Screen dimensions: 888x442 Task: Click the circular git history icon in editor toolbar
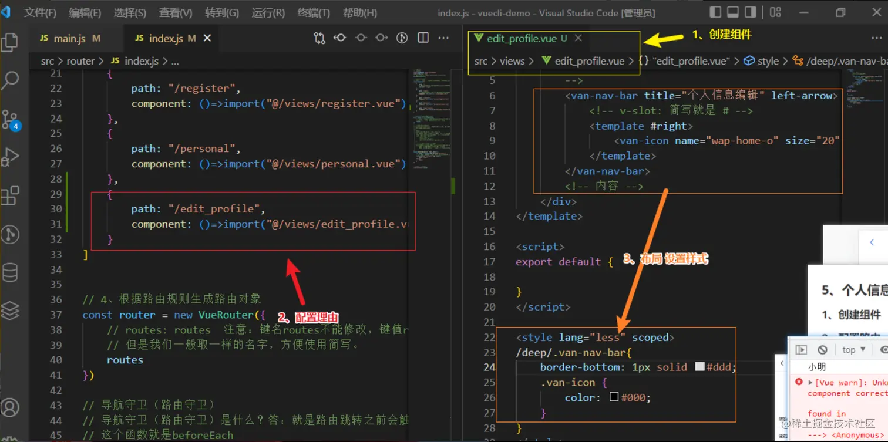coord(402,38)
